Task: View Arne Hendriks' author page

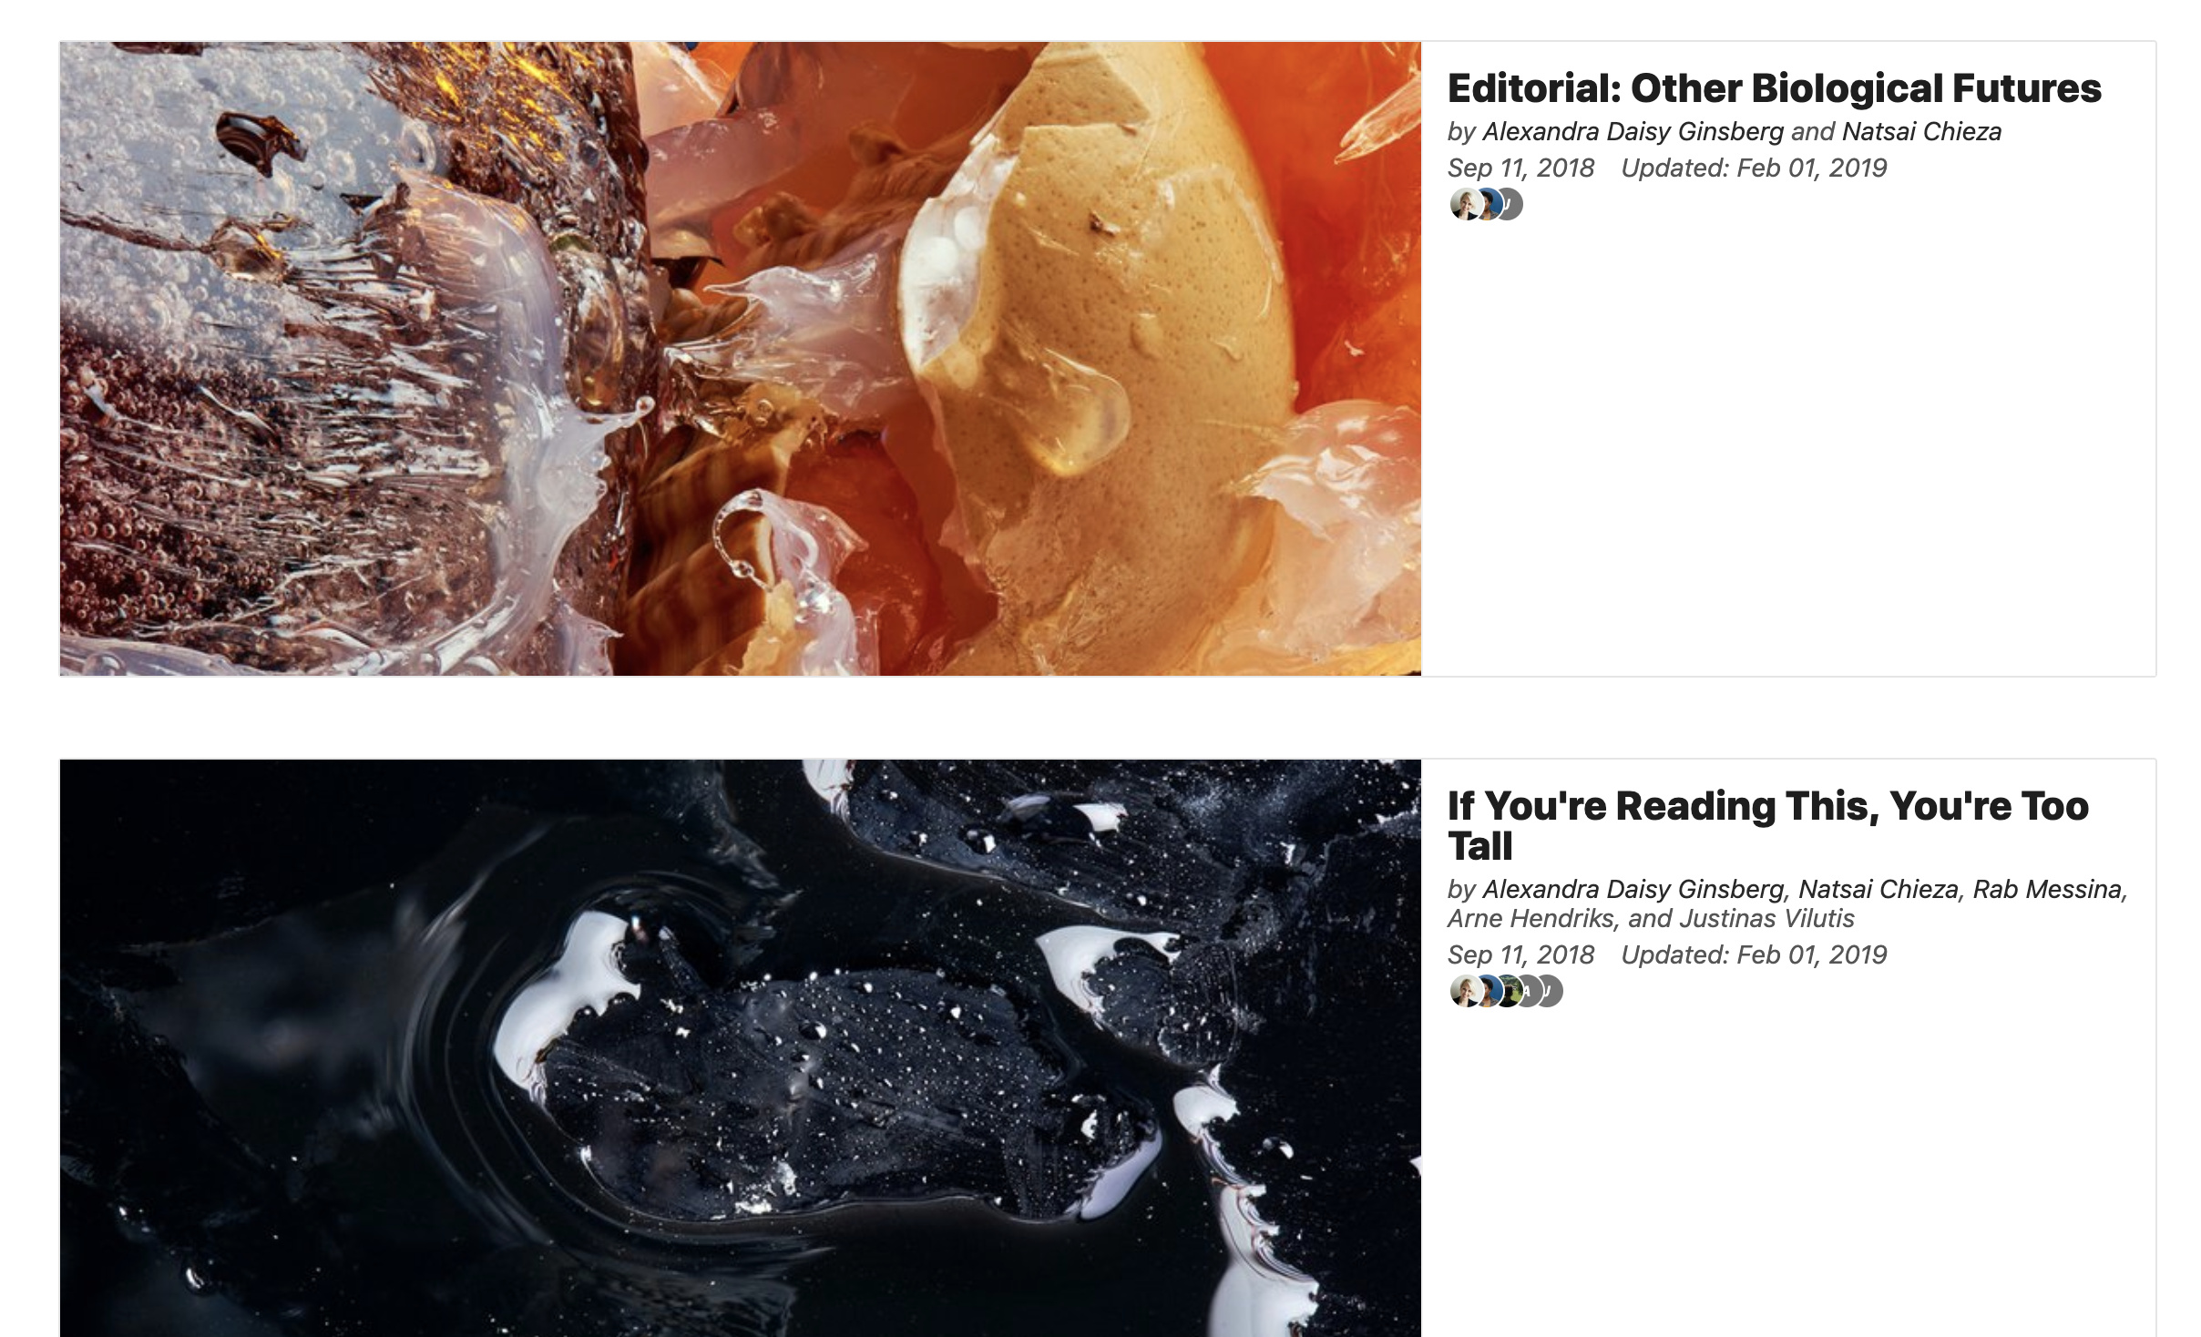Action: pos(1531,919)
